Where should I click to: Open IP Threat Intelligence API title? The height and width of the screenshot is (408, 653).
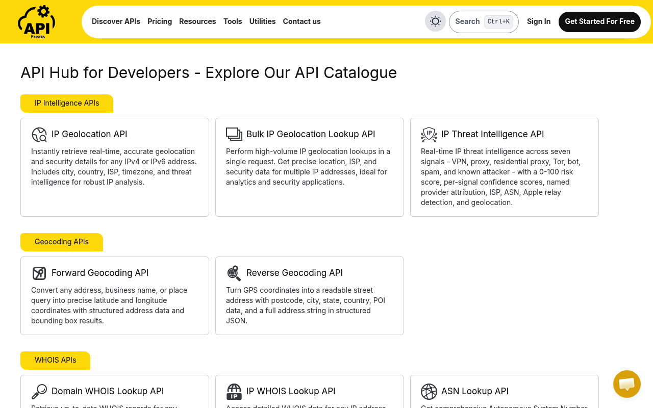(492, 134)
